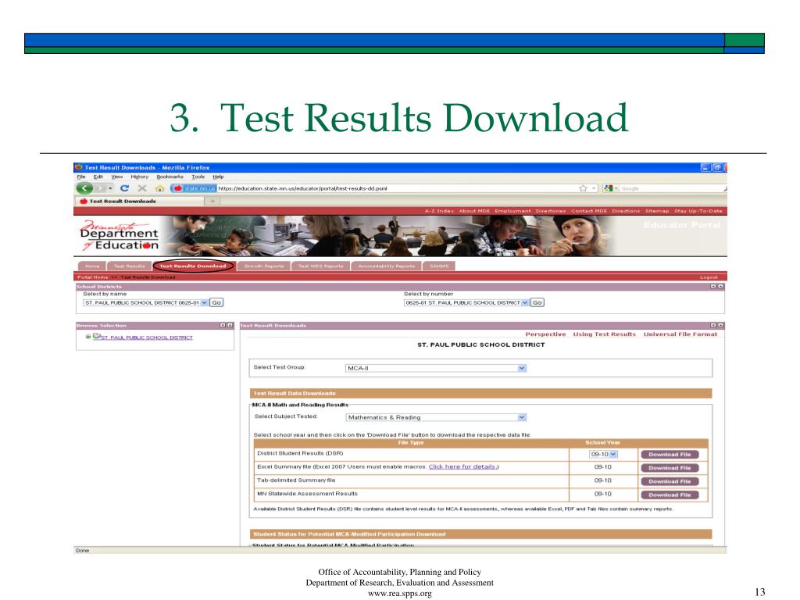
Task: Minimize the Test Result Downloads panel
Action: 713,326
